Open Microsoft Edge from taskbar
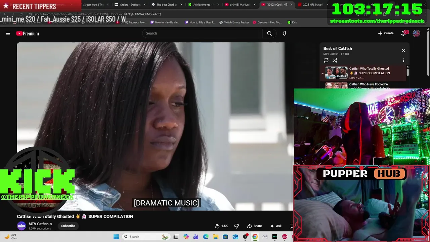 pyautogui.click(x=206, y=237)
